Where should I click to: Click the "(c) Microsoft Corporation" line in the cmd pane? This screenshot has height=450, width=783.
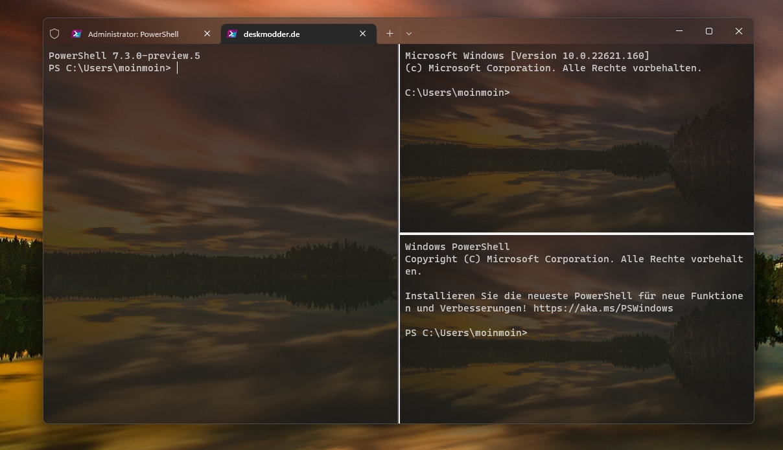tap(554, 68)
